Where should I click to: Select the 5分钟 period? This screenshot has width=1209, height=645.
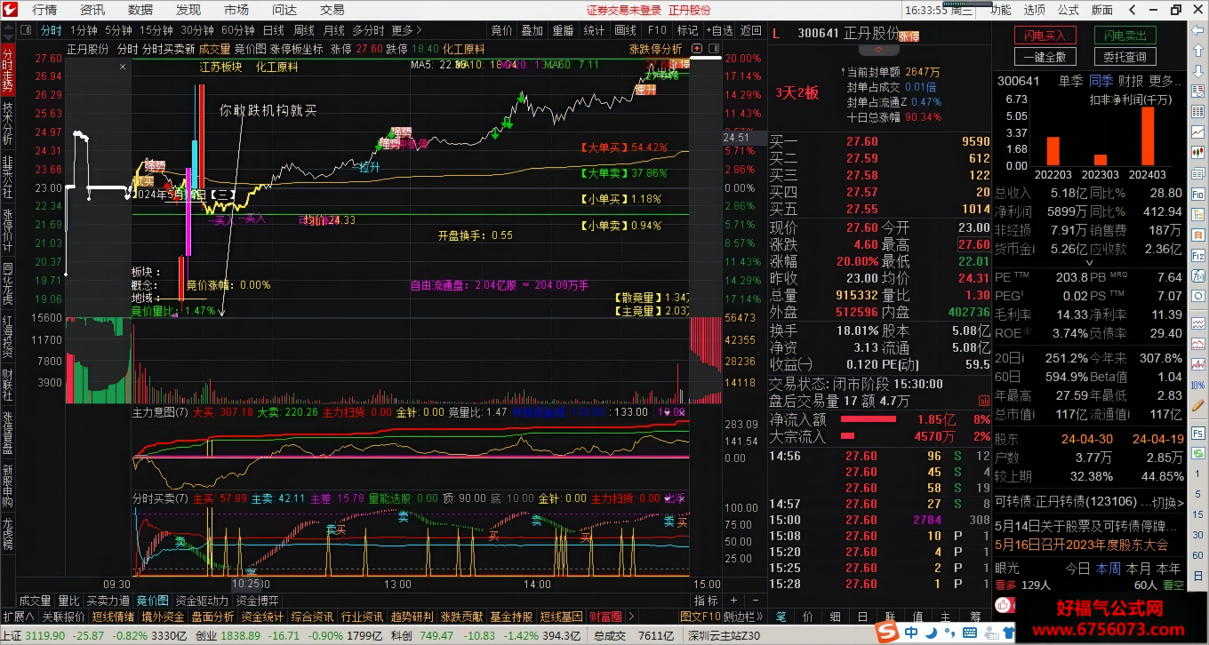tap(118, 30)
